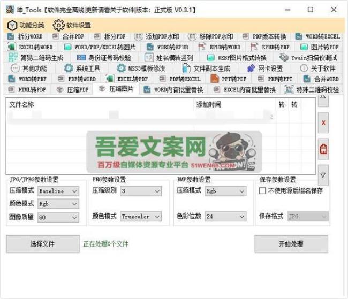Click the 文件副本生成 document icon
Image resolution: width=348 pixels, height=299 pixels.
point(186,68)
